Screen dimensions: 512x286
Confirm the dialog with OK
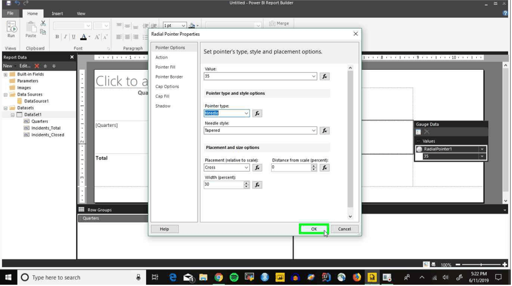[314, 229]
